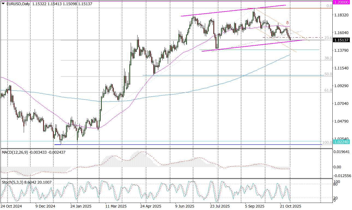The height and width of the screenshot is (210, 352).
Task: Click the 0.0 Fibonacci level label
Action: point(329,6)
